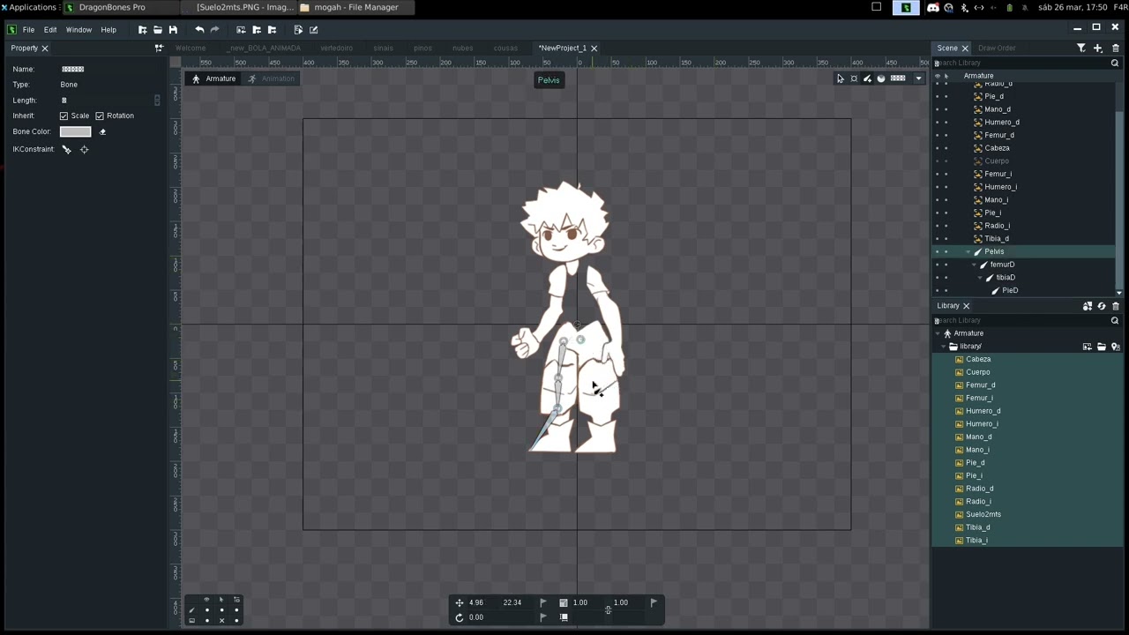Click the Open Project folder icon
This screenshot has width=1129, height=635.
pos(158,30)
